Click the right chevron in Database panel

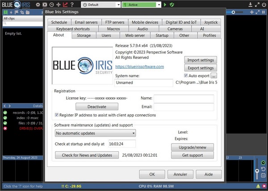[x=9, y=106]
